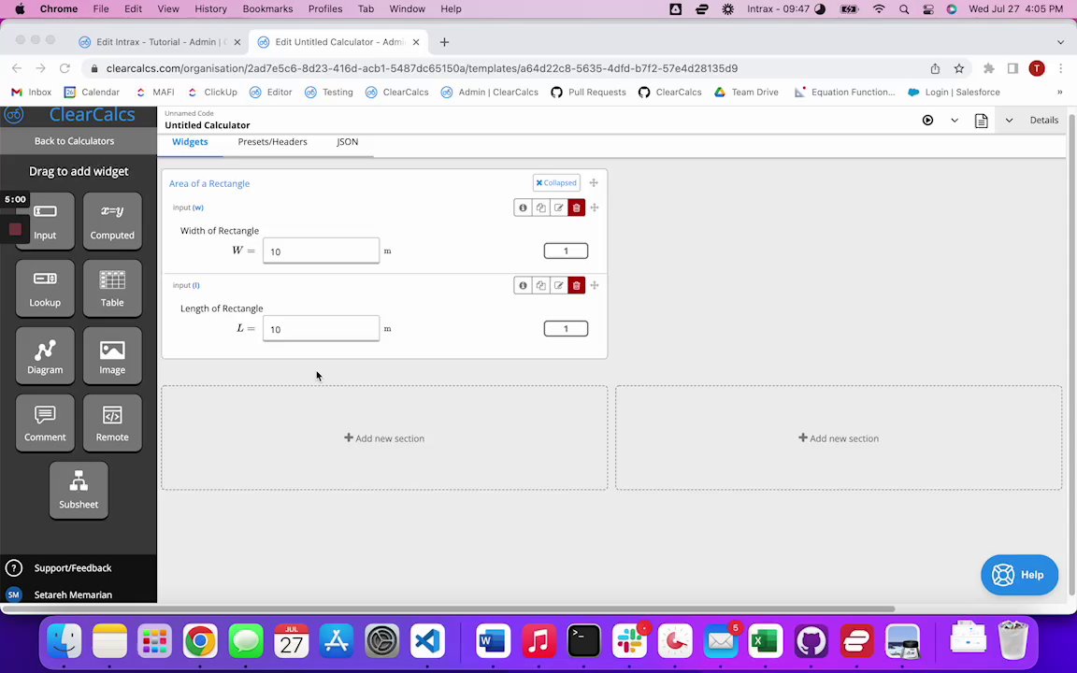Open the Support/Feedback link
The height and width of the screenshot is (673, 1077).
[73, 568]
